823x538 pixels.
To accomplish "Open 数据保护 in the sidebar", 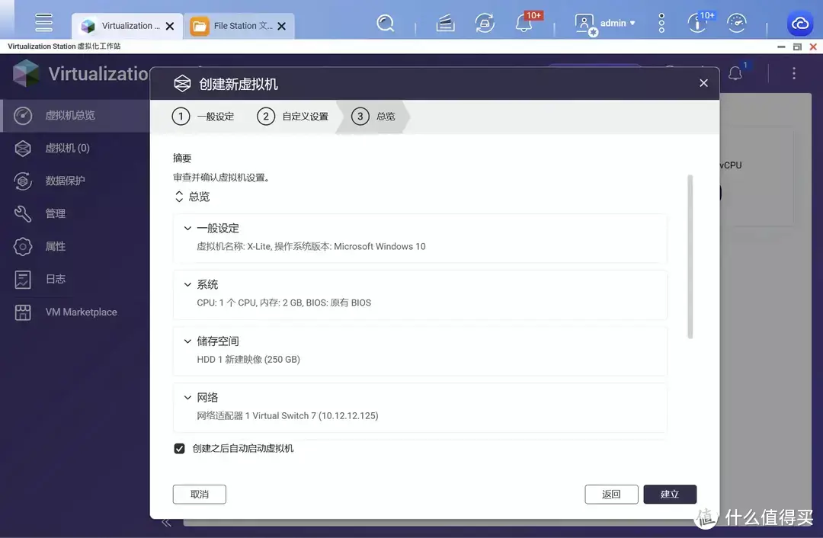I will pyautogui.click(x=75, y=181).
